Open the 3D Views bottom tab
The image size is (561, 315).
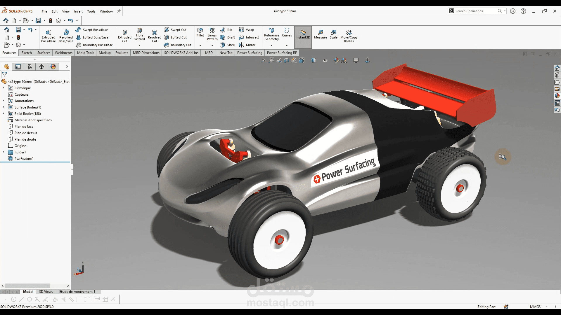click(x=46, y=292)
